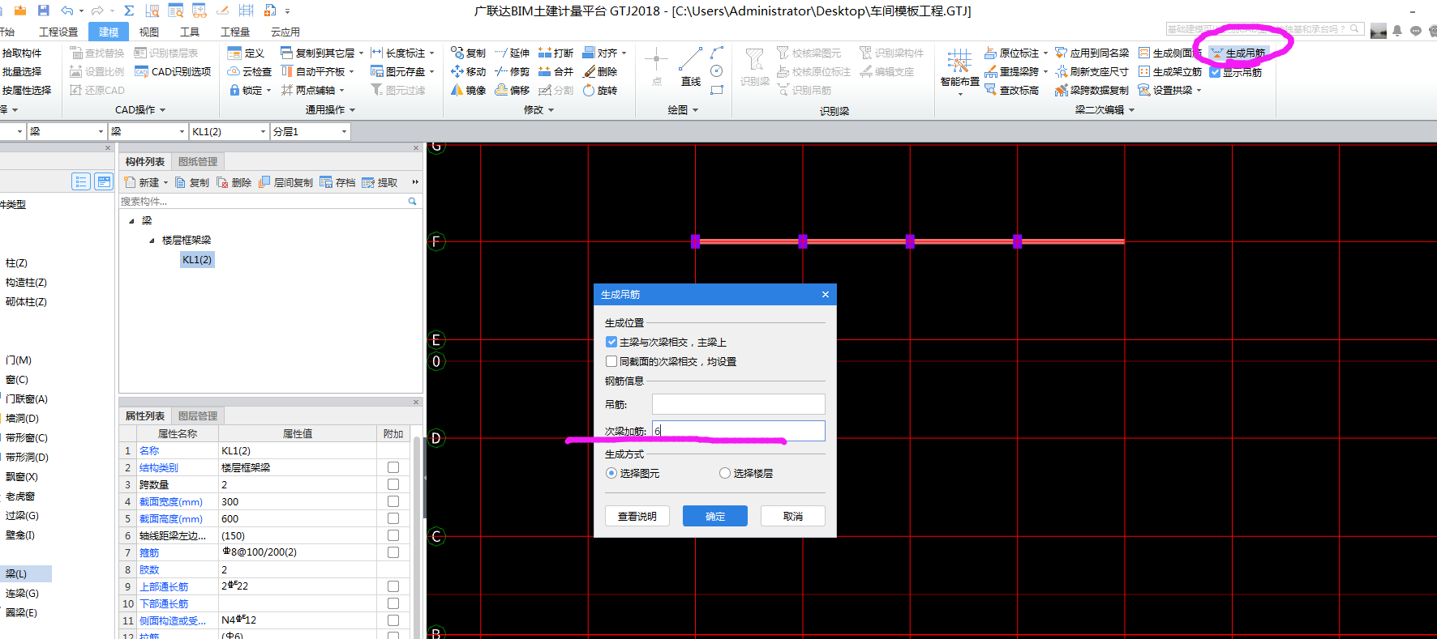
Task: Select the 直线 line drawing tool
Action: [x=691, y=66]
